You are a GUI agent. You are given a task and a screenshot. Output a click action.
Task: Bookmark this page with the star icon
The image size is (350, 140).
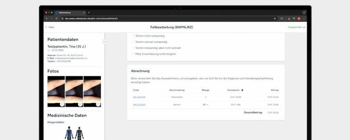click(x=275, y=18)
